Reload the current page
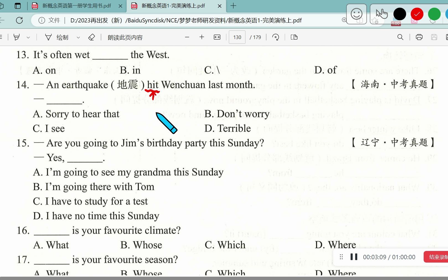The width and height of the screenshot is (448, 280). 19,20
